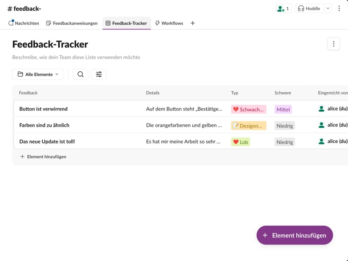The image size is (348, 261).
Task: Click the Lob type tag
Action: pyautogui.click(x=241, y=142)
